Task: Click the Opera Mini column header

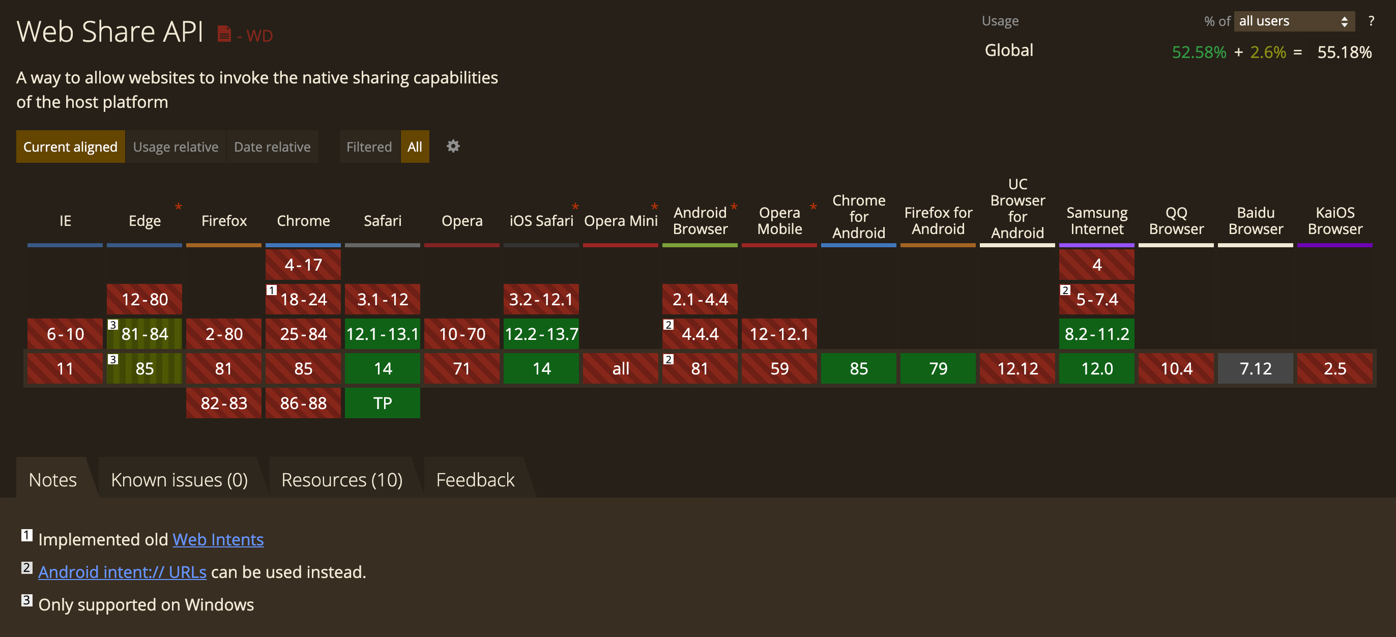Action: [621, 221]
